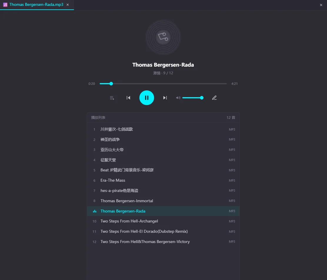Go back to the previous track
Viewport: 327px width, 280px height.
point(129,98)
